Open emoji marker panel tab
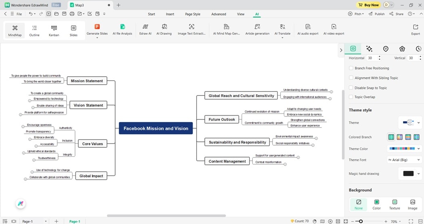 tap(386, 49)
